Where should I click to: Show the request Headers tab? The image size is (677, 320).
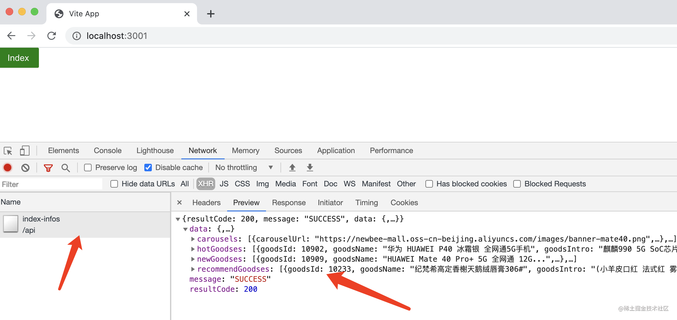206,203
